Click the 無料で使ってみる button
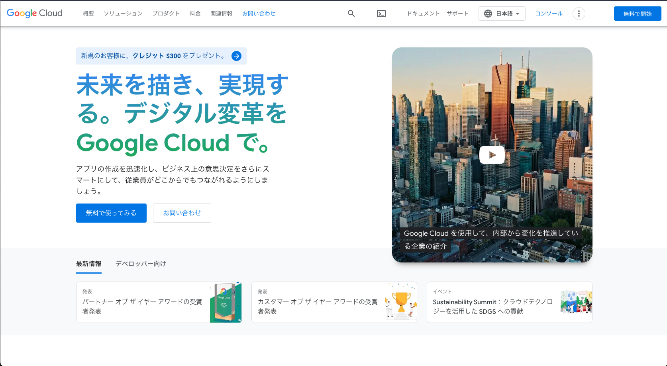The width and height of the screenshot is (667, 366). (x=111, y=213)
